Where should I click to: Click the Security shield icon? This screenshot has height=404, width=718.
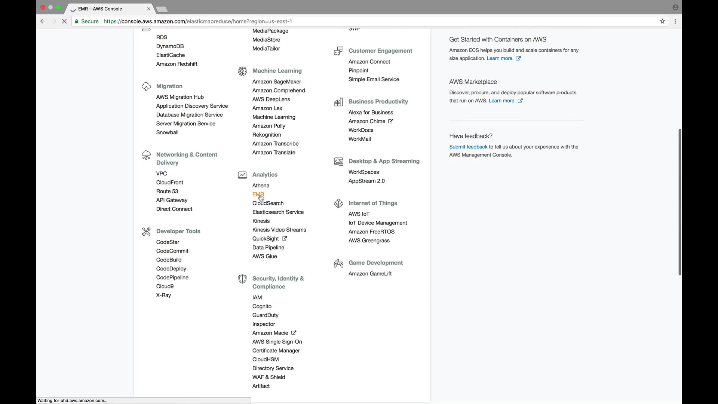coord(242,279)
